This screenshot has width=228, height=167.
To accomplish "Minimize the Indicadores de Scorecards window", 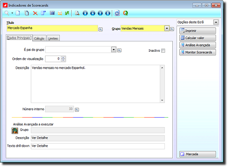I will point(197,5).
